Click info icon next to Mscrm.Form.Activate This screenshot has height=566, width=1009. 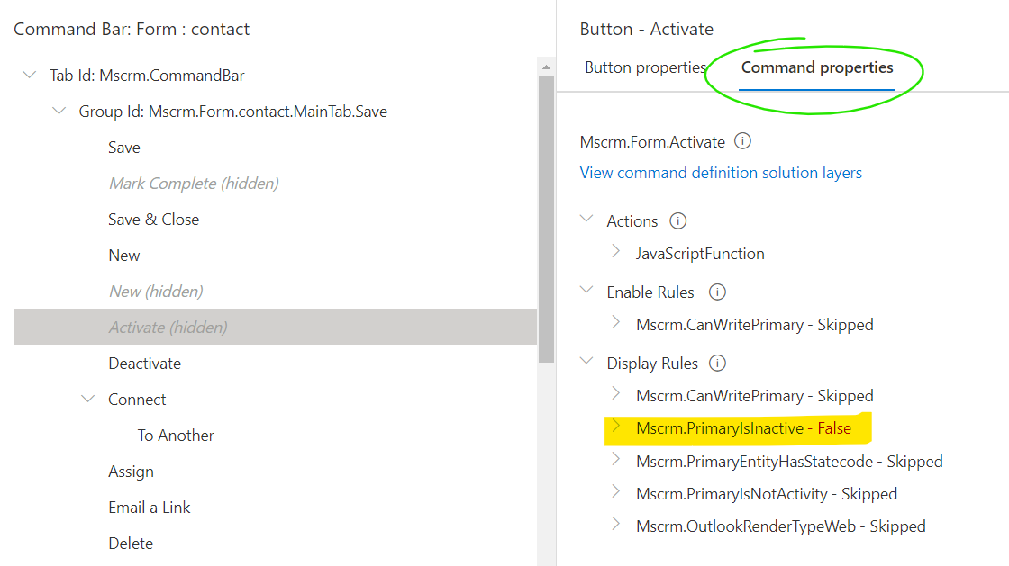coord(743,142)
